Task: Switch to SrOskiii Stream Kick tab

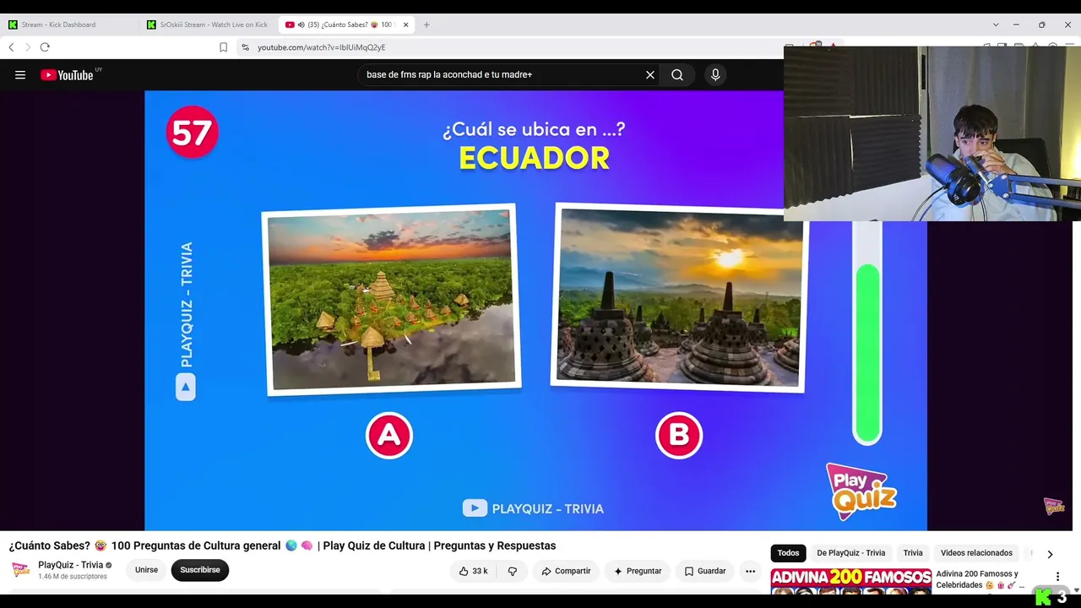Action: pyautogui.click(x=209, y=24)
